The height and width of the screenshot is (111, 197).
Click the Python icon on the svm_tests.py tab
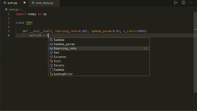click(x=33, y=3)
